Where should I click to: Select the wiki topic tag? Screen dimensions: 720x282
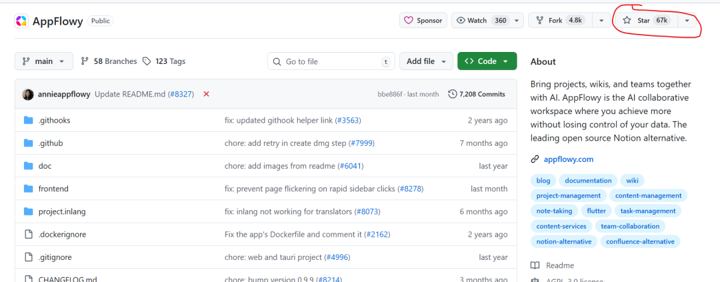(x=632, y=181)
